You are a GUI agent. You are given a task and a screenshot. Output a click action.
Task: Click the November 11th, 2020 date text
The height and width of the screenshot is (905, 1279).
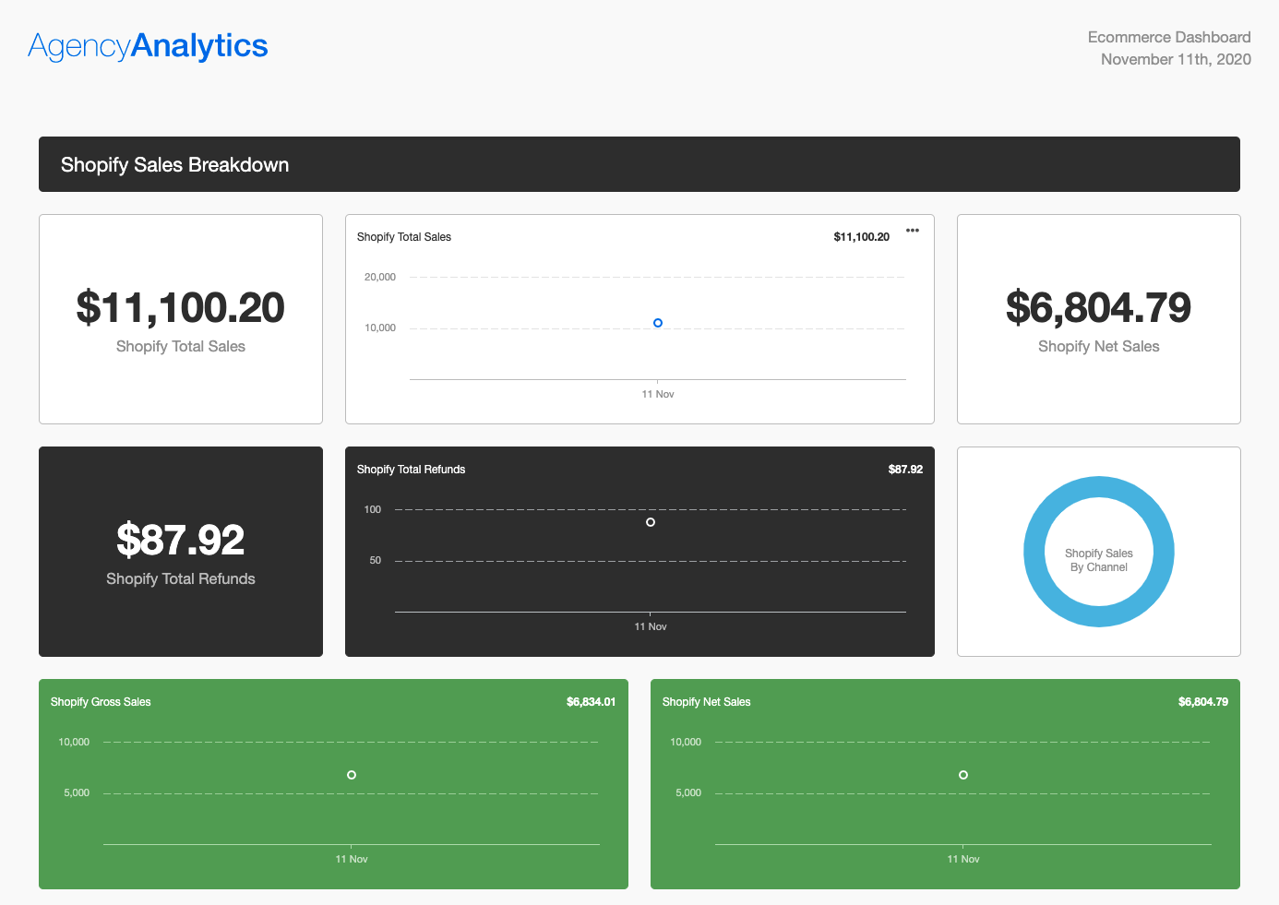(x=1176, y=59)
